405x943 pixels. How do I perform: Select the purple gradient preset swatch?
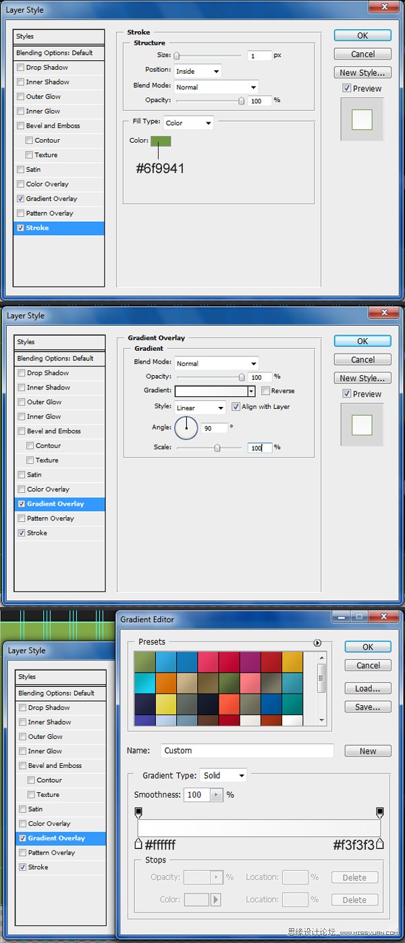coord(250,662)
